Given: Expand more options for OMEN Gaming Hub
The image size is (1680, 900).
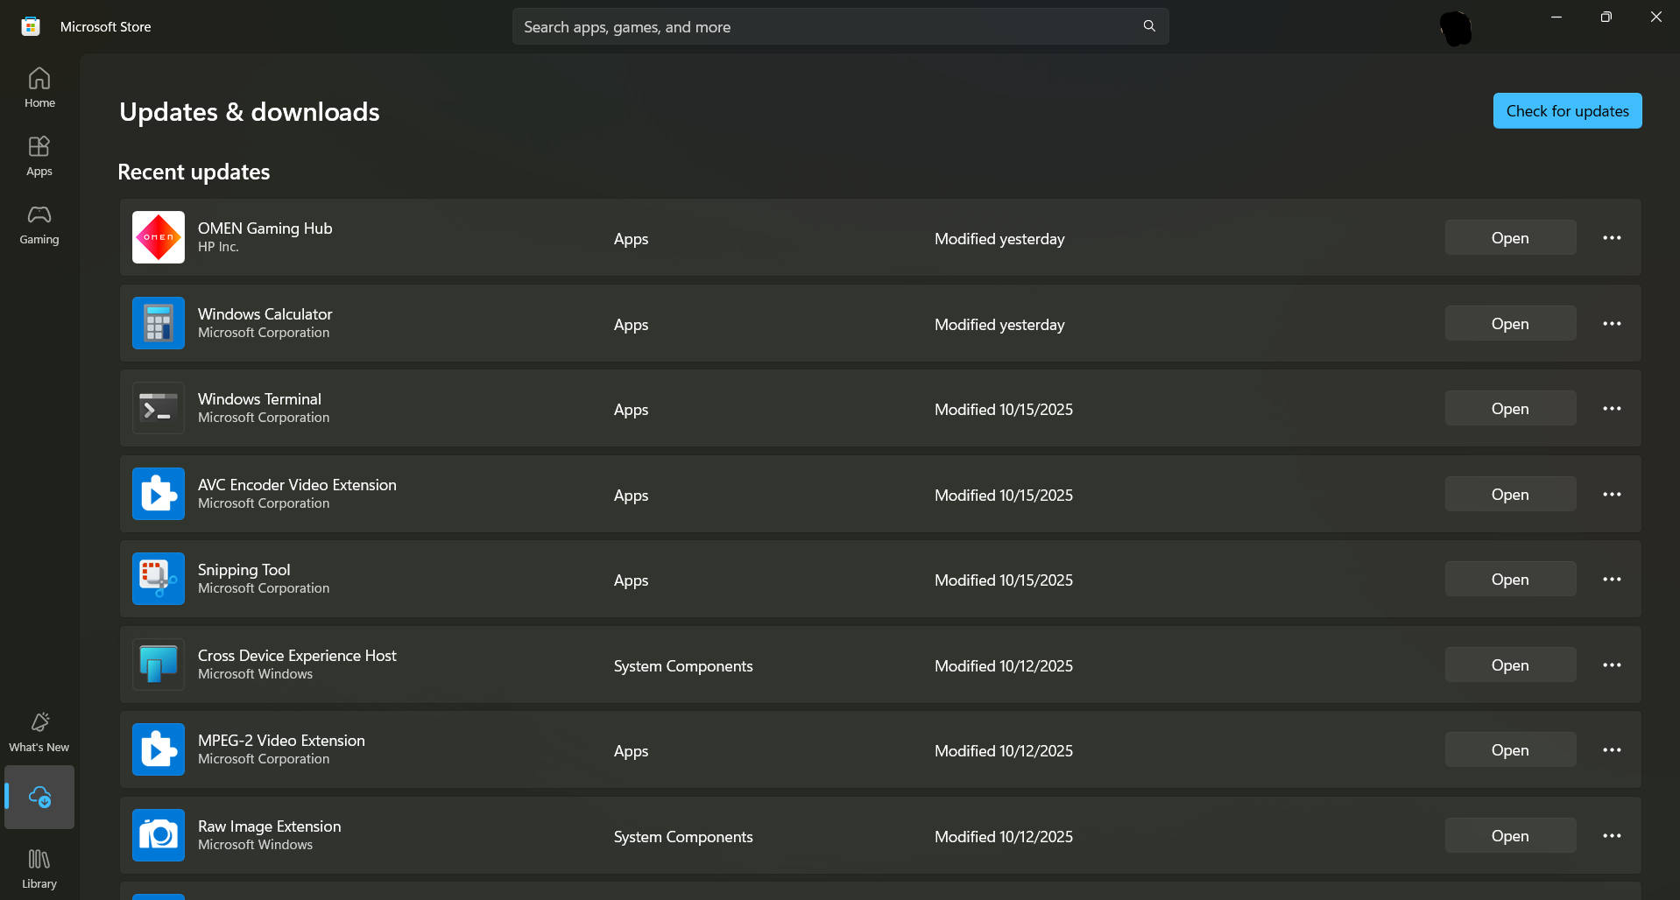Looking at the screenshot, I should point(1612,238).
